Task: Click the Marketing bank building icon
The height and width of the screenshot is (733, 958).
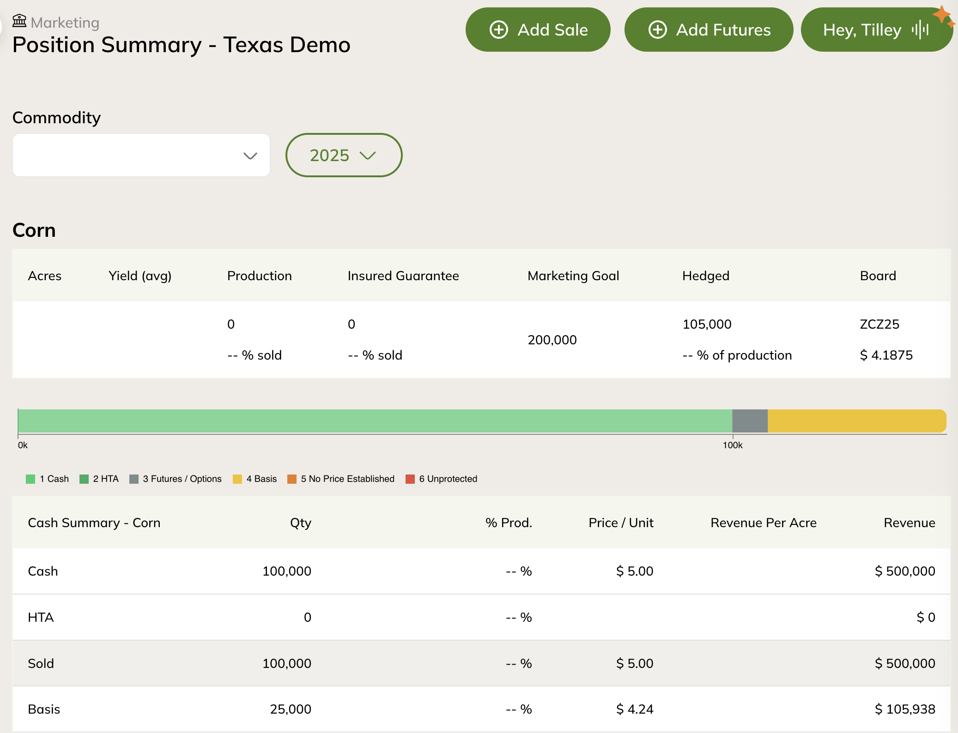Action: 19,21
